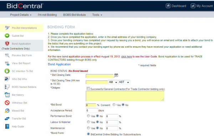Open BOBS Named Bidders link

[x=24, y=87]
